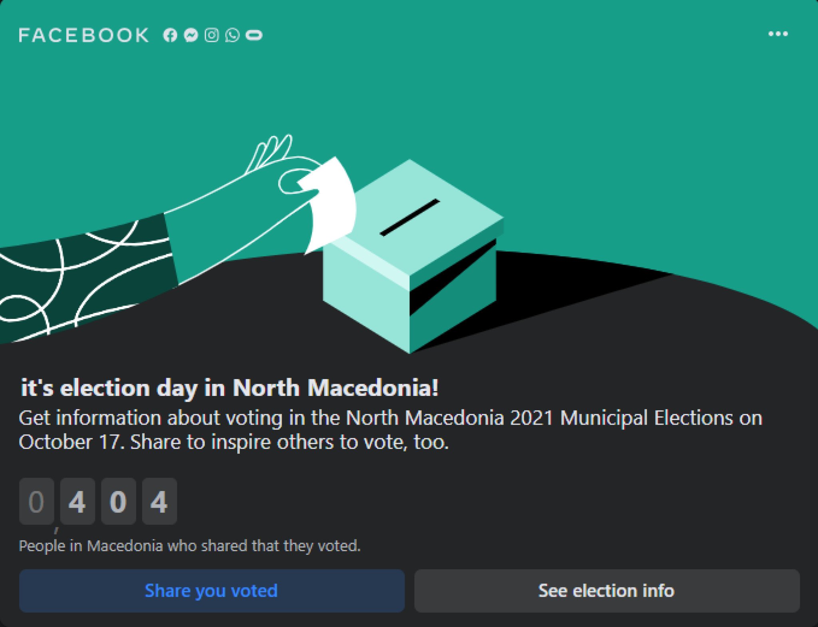Click the last counter tile showing 4
This screenshot has width=818, height=627.
click(x=159, y=501)
